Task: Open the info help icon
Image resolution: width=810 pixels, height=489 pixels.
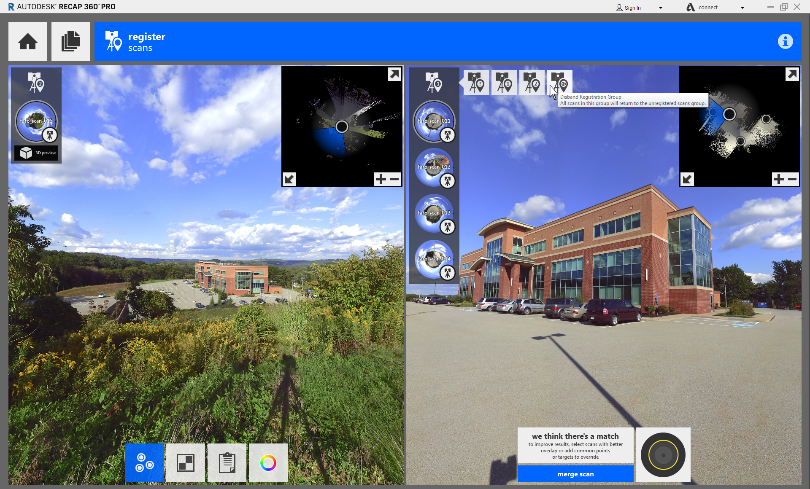Action: (785, 41)
